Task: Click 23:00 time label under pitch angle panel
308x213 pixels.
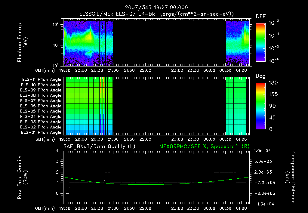Action: (x=177, y=139)
